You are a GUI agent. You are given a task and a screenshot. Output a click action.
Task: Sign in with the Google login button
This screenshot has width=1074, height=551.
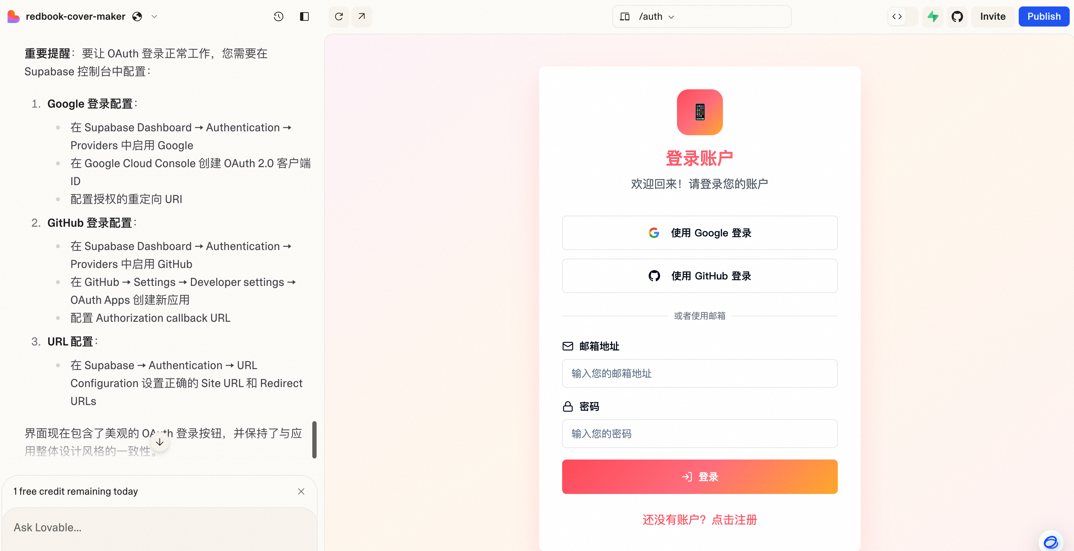[x=700, y=233]
